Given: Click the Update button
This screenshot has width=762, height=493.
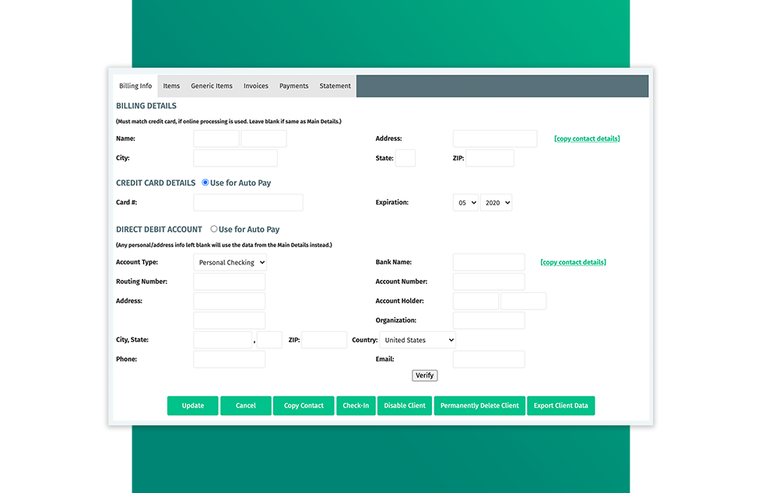Looking at the screenshot, I should coord(193,406).
